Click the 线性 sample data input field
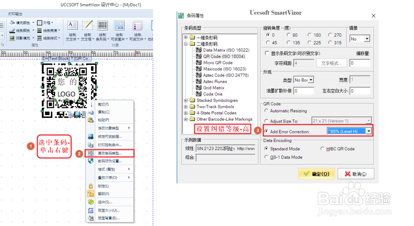 click(226, 148)
